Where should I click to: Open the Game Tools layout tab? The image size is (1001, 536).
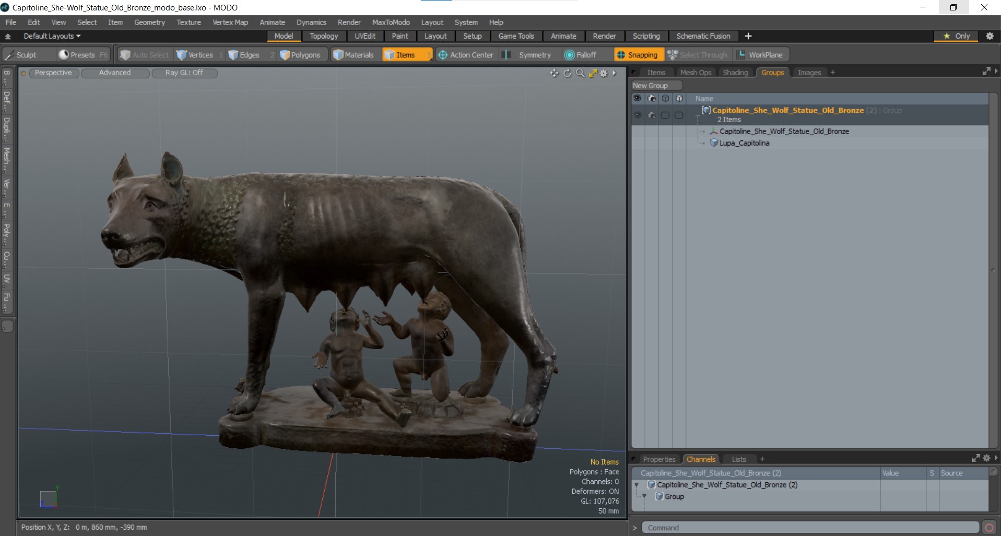coord(516,36)
